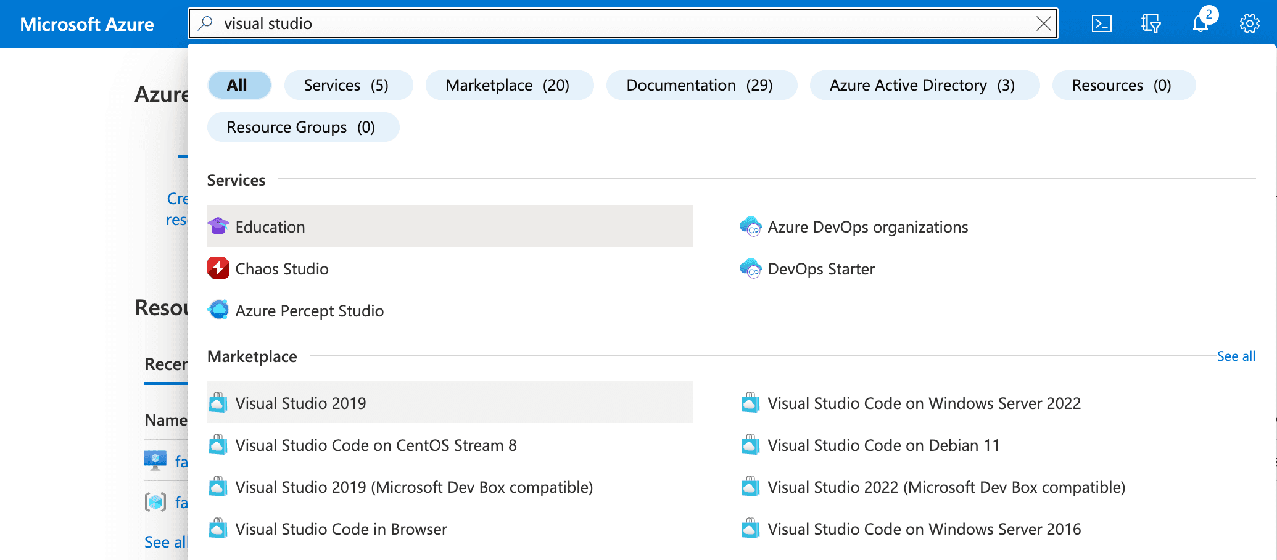Click the resource group cube icon in the recent list
The image size is (1277, 560).
pos(155,502)
